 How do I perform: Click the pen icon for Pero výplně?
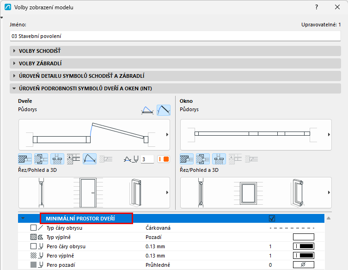[x=41, y=256]
